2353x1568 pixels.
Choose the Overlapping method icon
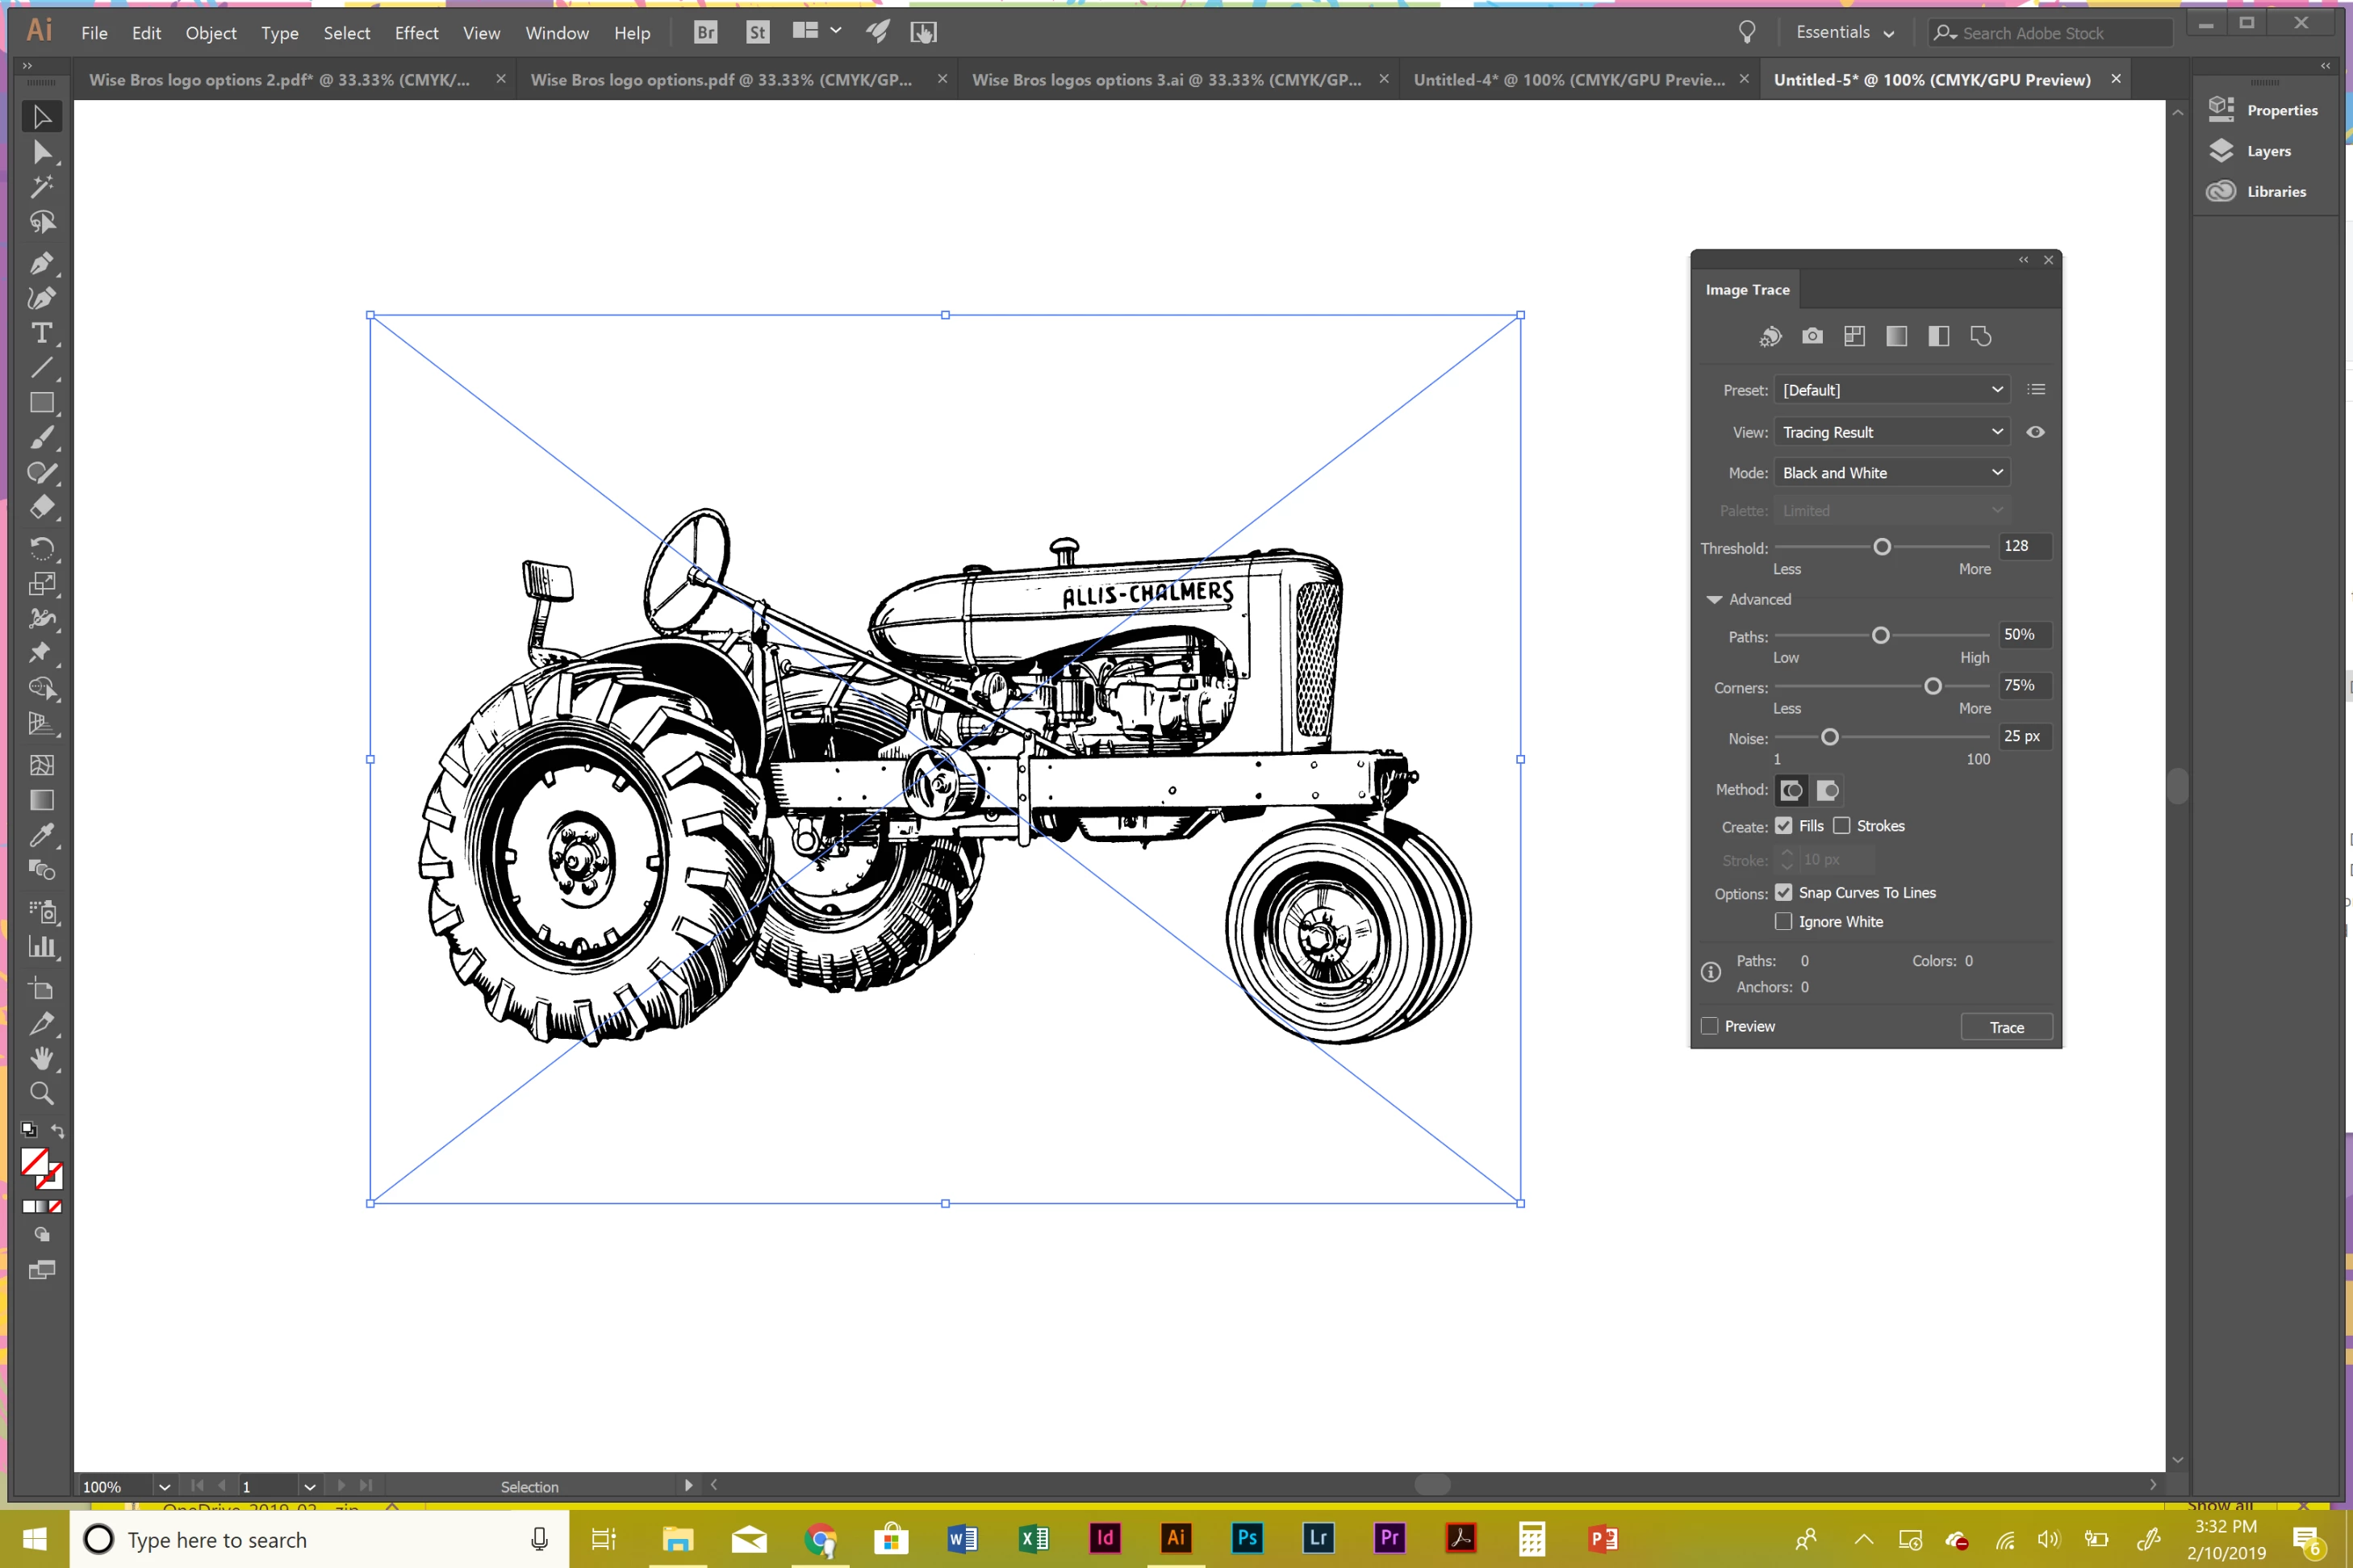point(1827,790)
